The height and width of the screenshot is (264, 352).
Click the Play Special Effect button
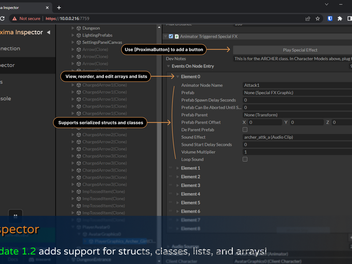(x=293, y=50)
